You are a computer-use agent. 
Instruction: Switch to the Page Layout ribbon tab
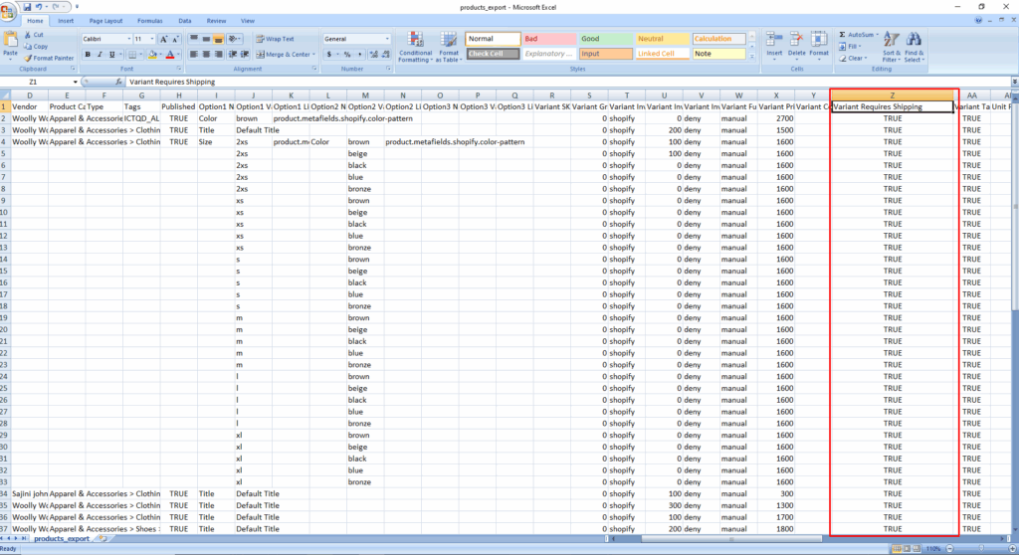(105, 20)
